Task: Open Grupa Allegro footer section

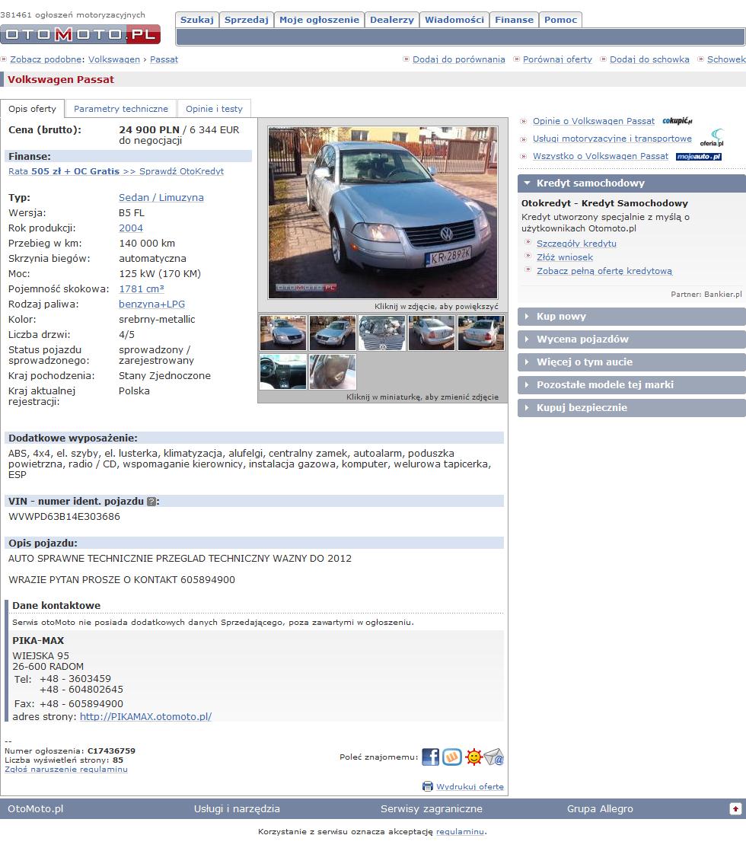Action: tap(600, 808)
